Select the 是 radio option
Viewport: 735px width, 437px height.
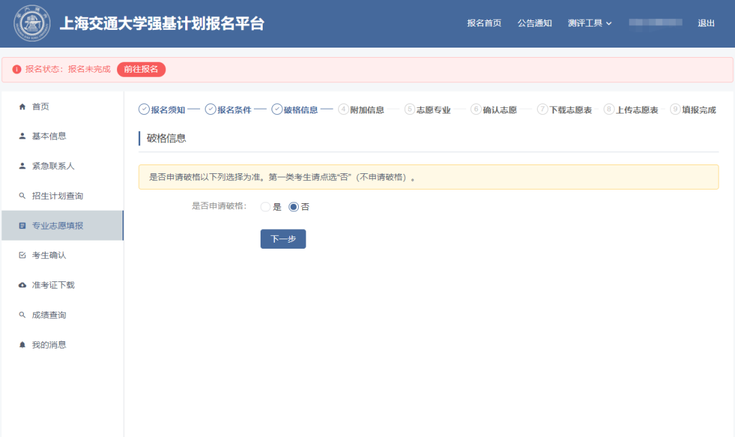click(265, 207)
